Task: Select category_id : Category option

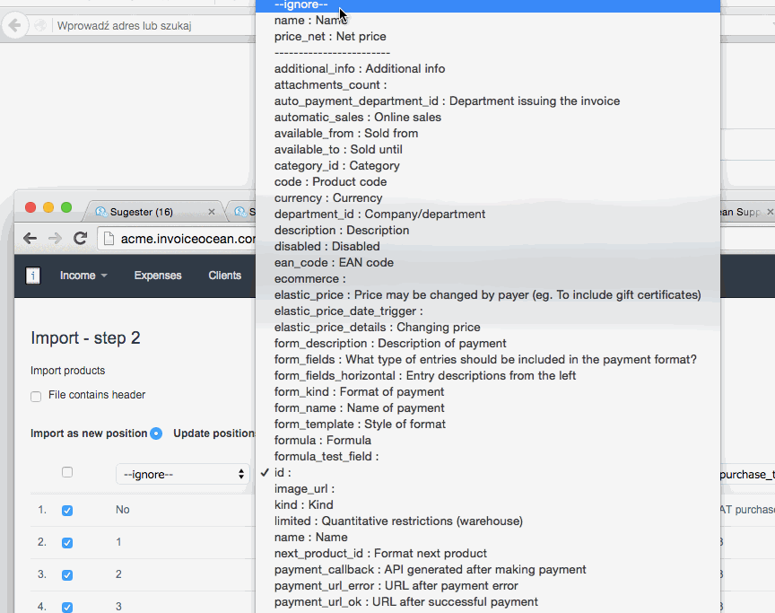Action: pos(488,166)
